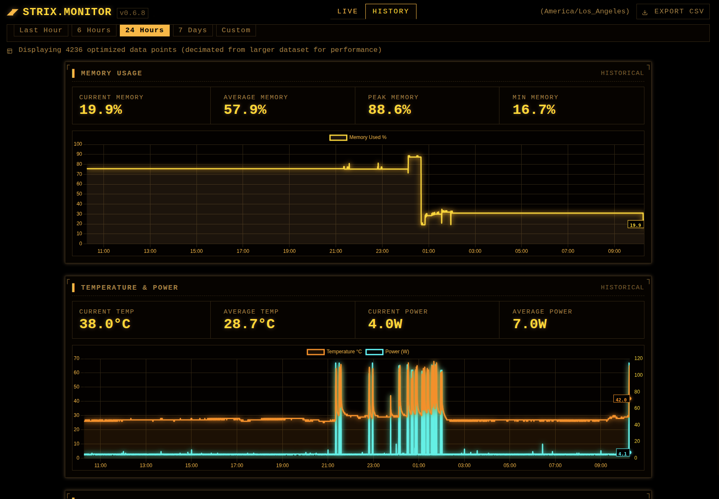Open the Custom time range option
This screenshot has width=719, height=499.
click(x=236, y=30)
